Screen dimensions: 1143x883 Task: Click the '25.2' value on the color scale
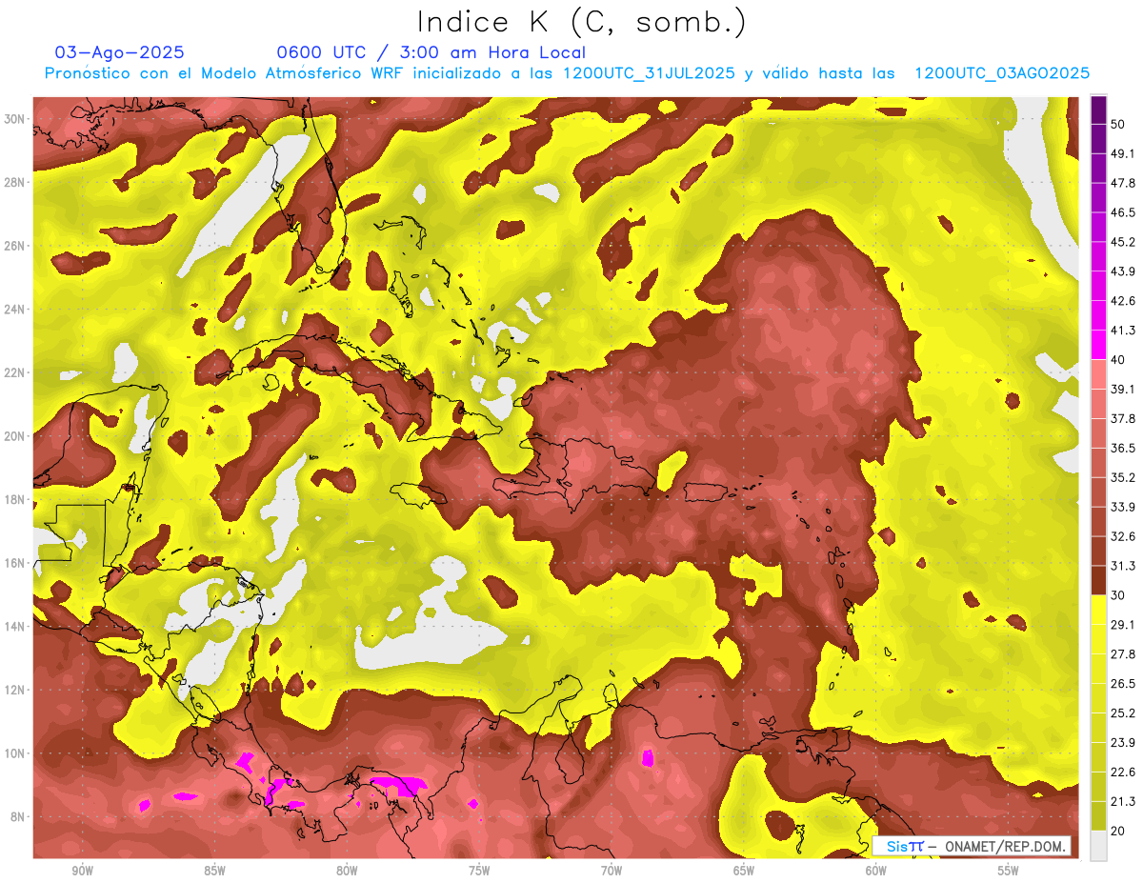[1122, 713]
